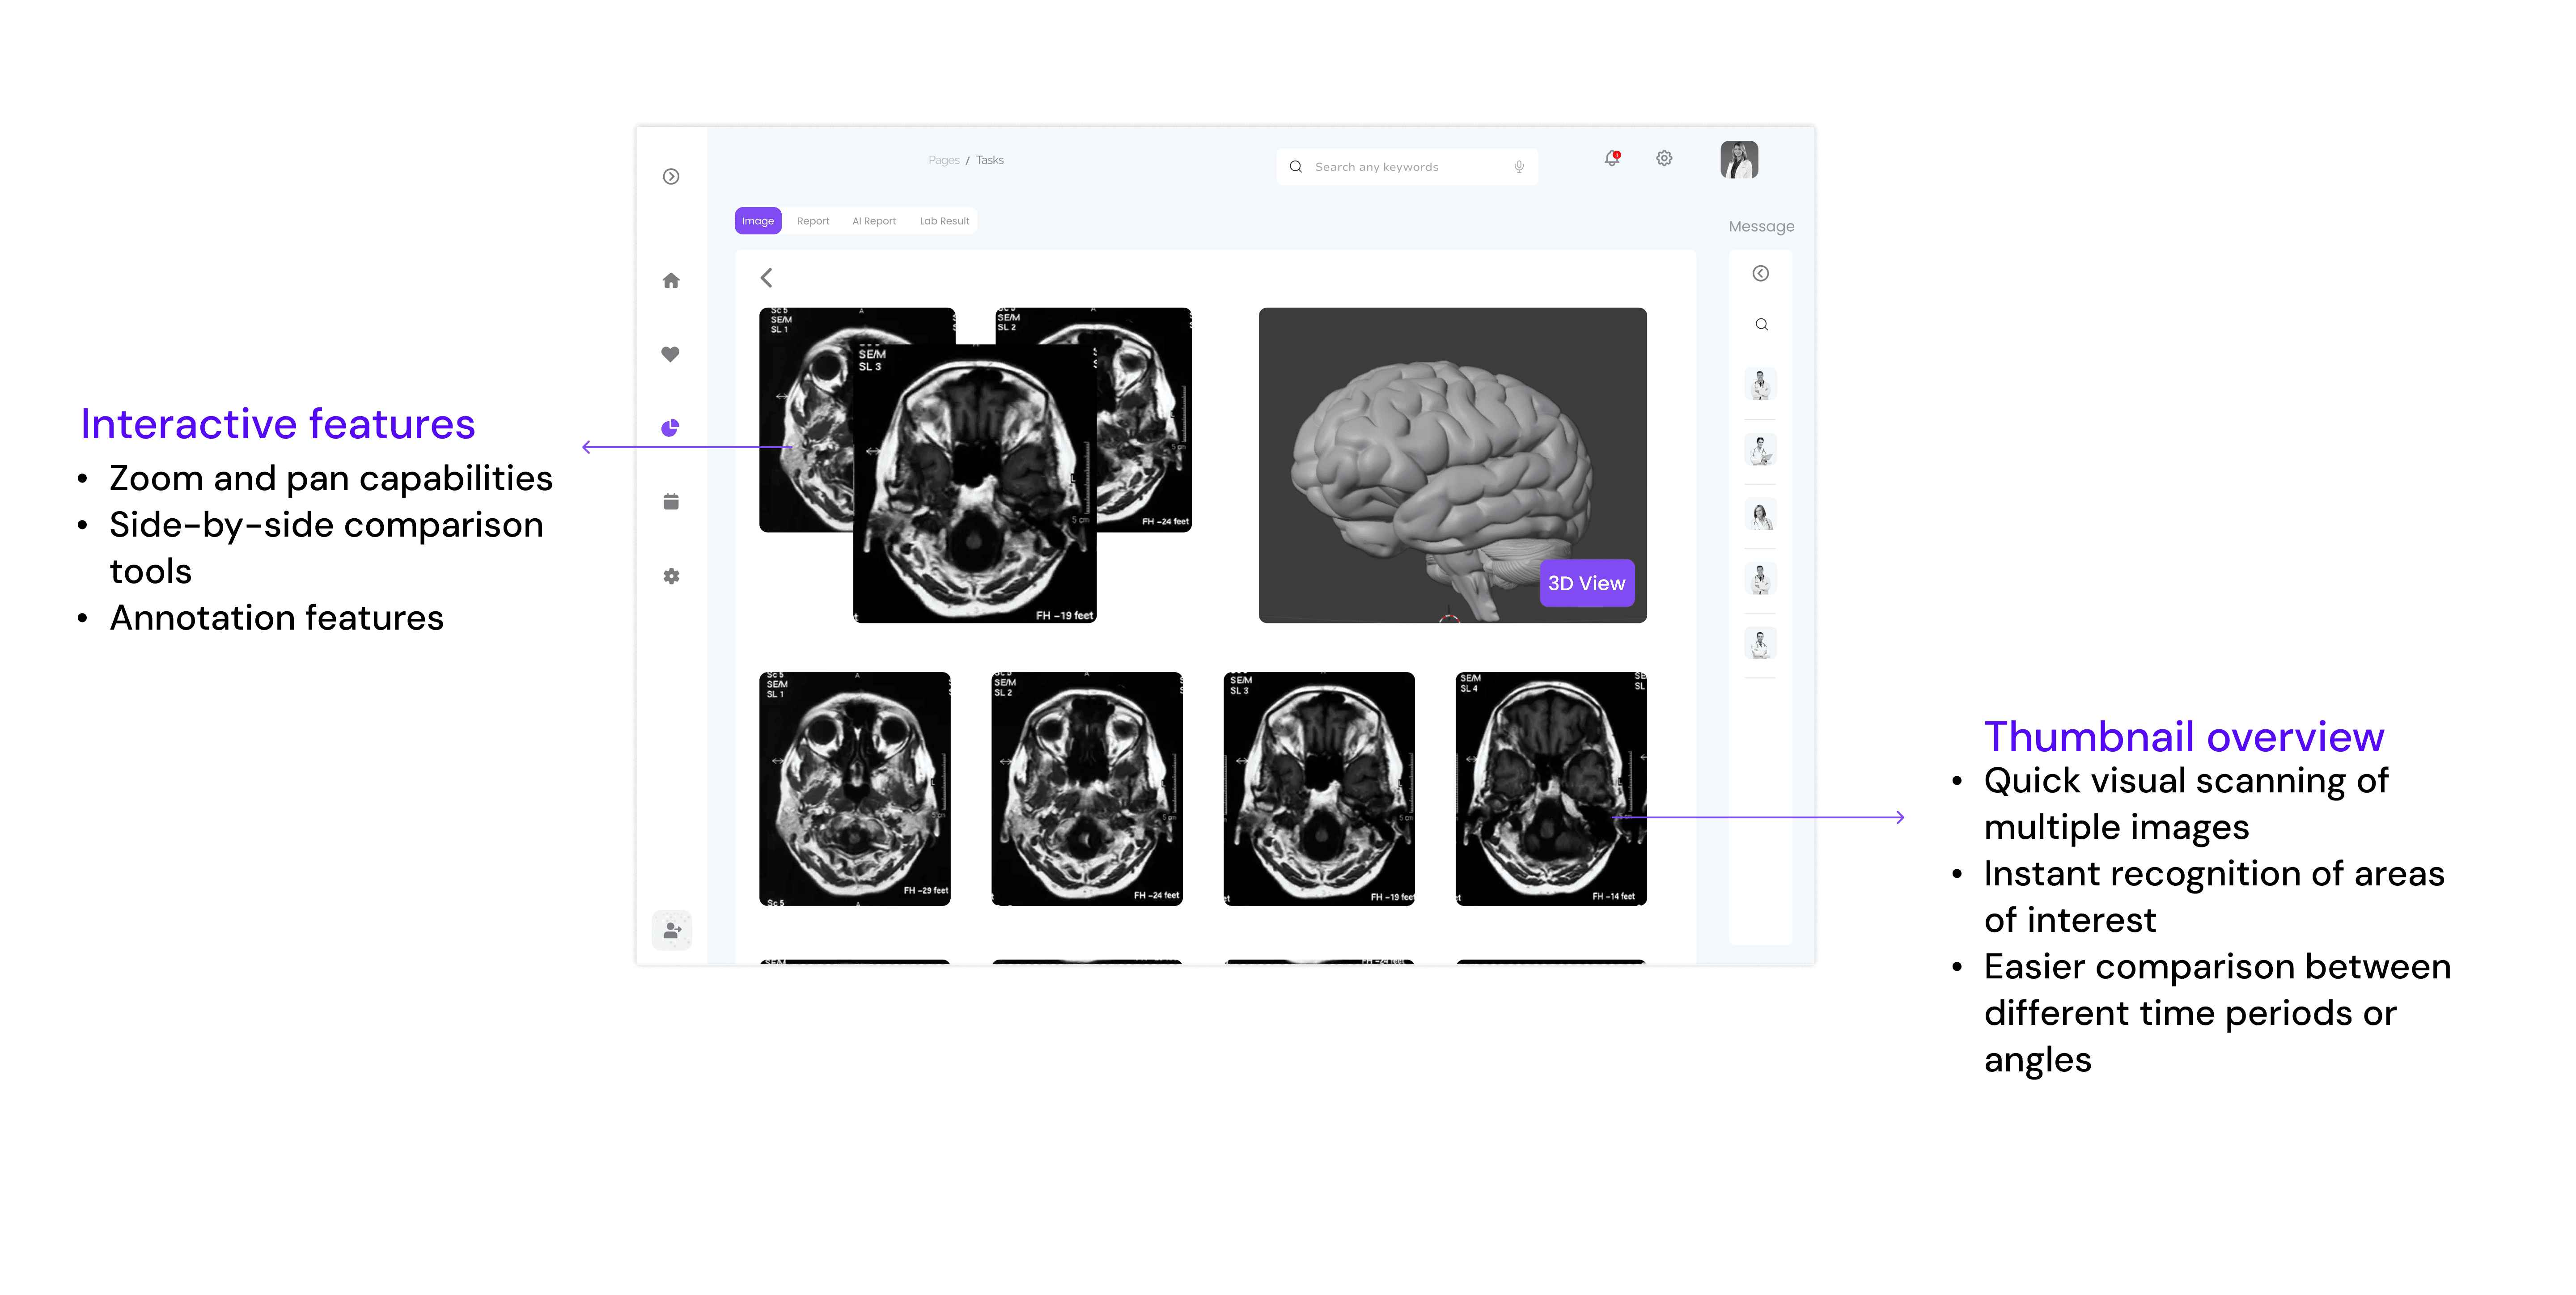Go back using the left chevron
The width and height of the screenshot is (2576, 1295).
(767, 278)
